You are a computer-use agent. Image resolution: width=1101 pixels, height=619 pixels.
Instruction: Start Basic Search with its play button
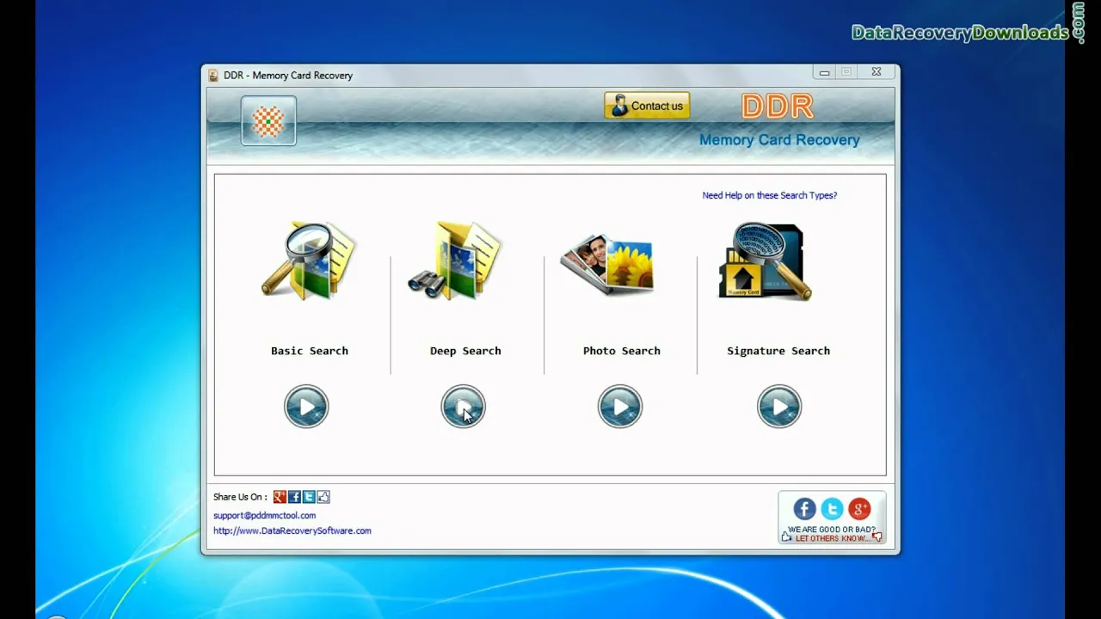tap(306, 407)
